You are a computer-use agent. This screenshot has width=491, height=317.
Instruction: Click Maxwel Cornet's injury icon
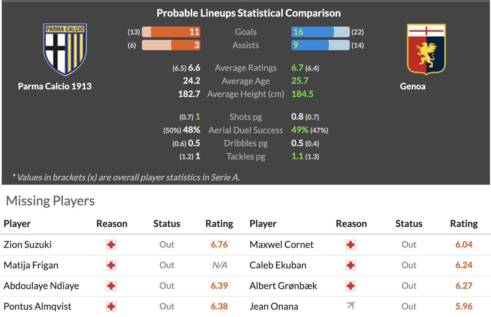tap(350, 245)
